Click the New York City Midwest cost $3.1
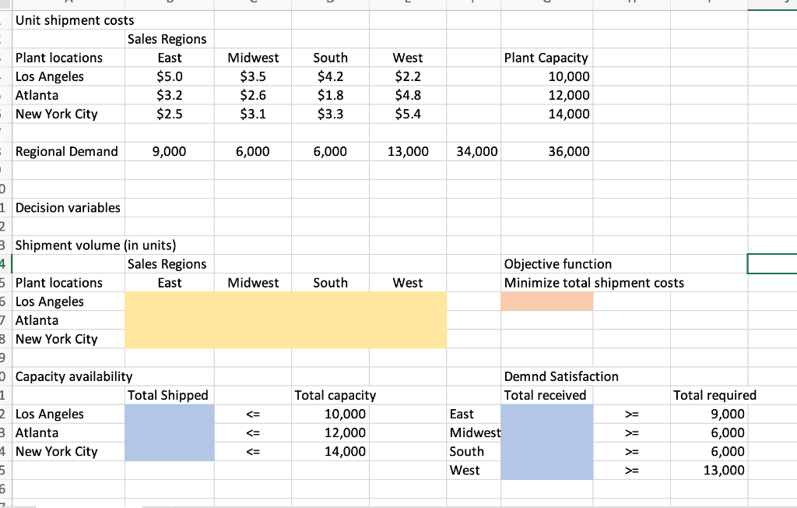Image resolution: width=797 pixels, height=508 pixels. click(x=253, y=115)
